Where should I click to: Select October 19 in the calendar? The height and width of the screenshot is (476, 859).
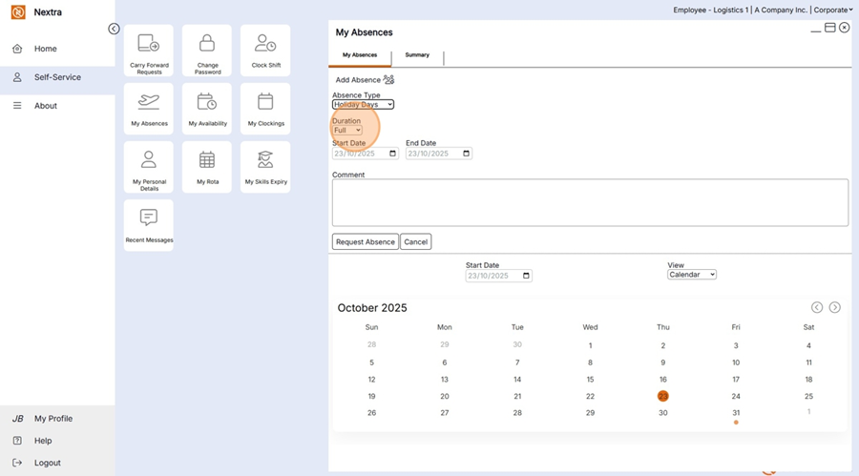[x=371, y=396]
